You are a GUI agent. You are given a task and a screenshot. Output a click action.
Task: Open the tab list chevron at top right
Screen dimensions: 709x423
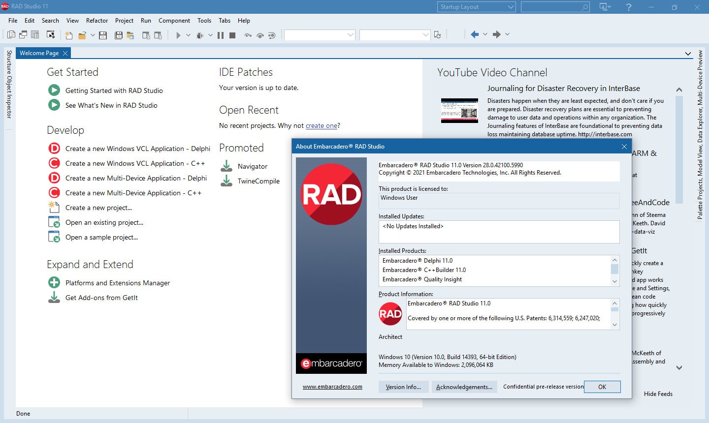pyautogui.click(x=688, y=54)
